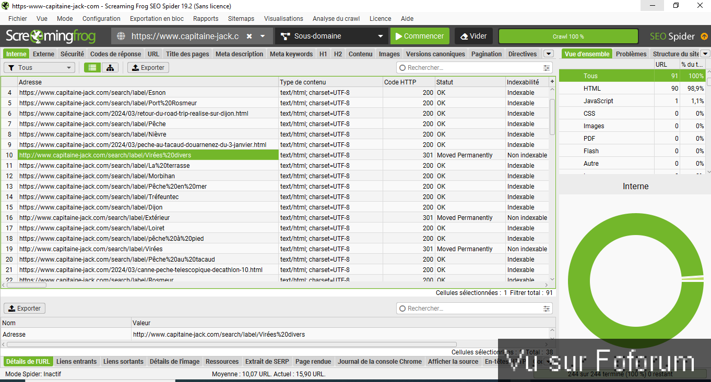Open Analyse du crawl menu
This screenshot has height=382, width=711.
[x=336, y=18]
